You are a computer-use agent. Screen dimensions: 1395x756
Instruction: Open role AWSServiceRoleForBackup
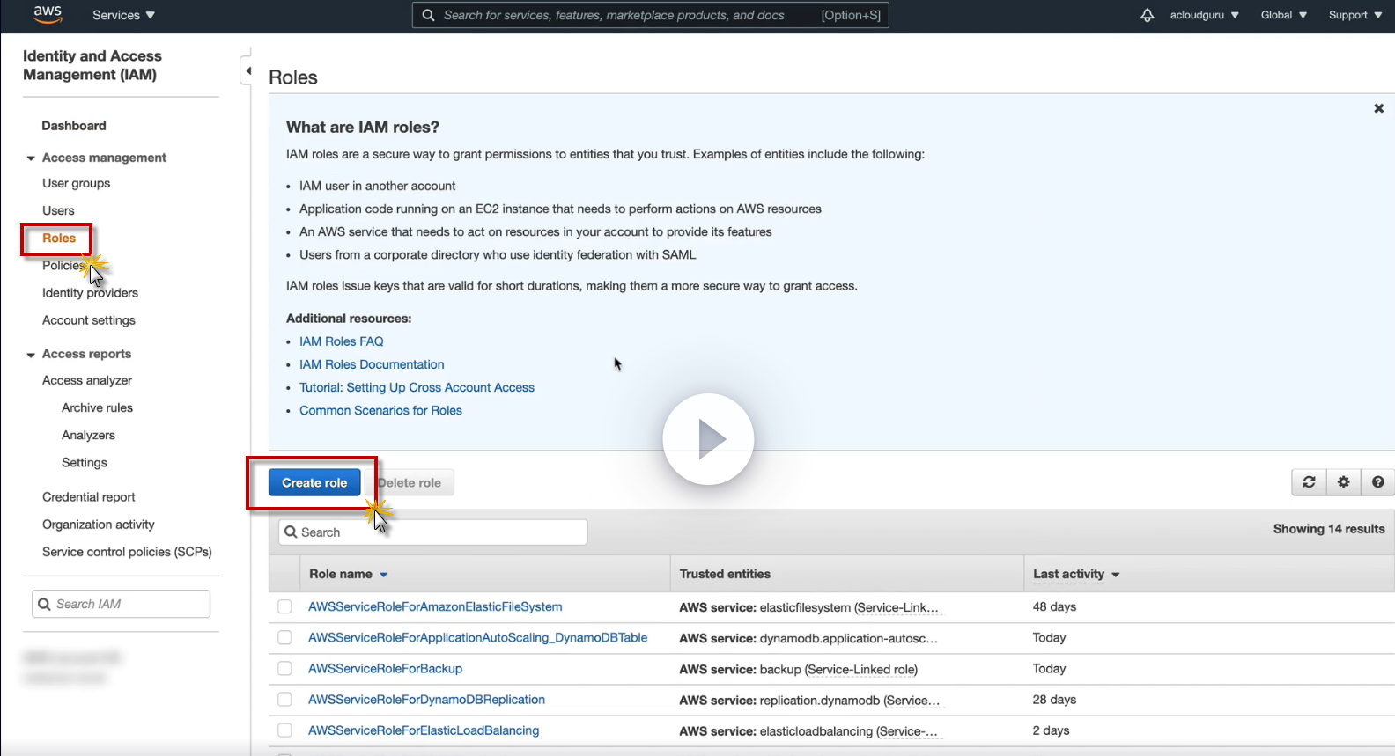click(385, 668)
